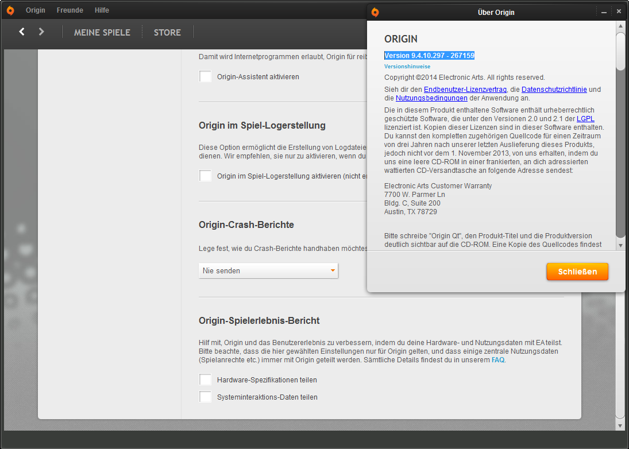Open the FAQ link in Spielerlebnis-Bericht

pos(498,360)
